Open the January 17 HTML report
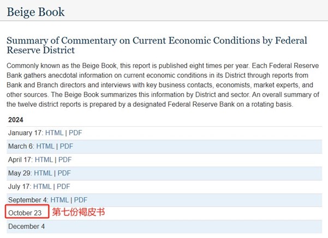This screenshot has width=328, height=238. (55, 133)
